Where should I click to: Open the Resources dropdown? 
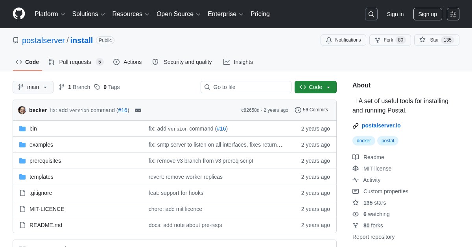(x=131, y=14)
